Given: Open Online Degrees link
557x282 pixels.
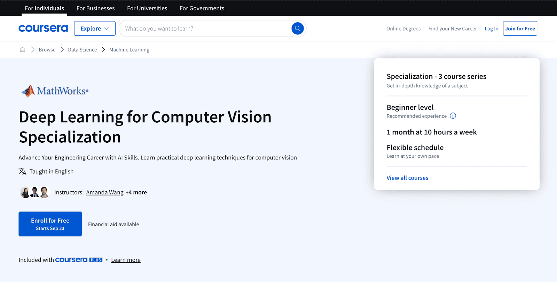Looking at the screenshot, I should pos(403,29).
